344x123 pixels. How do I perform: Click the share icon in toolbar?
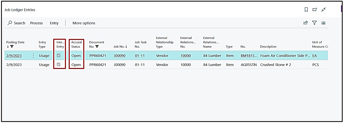click(306, 23)
